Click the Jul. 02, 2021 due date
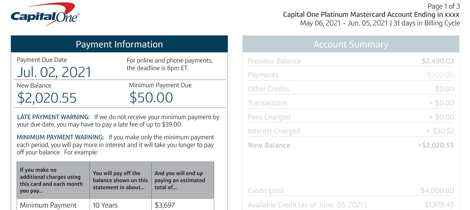Viewport: 470px width, 210px height. 54,72
